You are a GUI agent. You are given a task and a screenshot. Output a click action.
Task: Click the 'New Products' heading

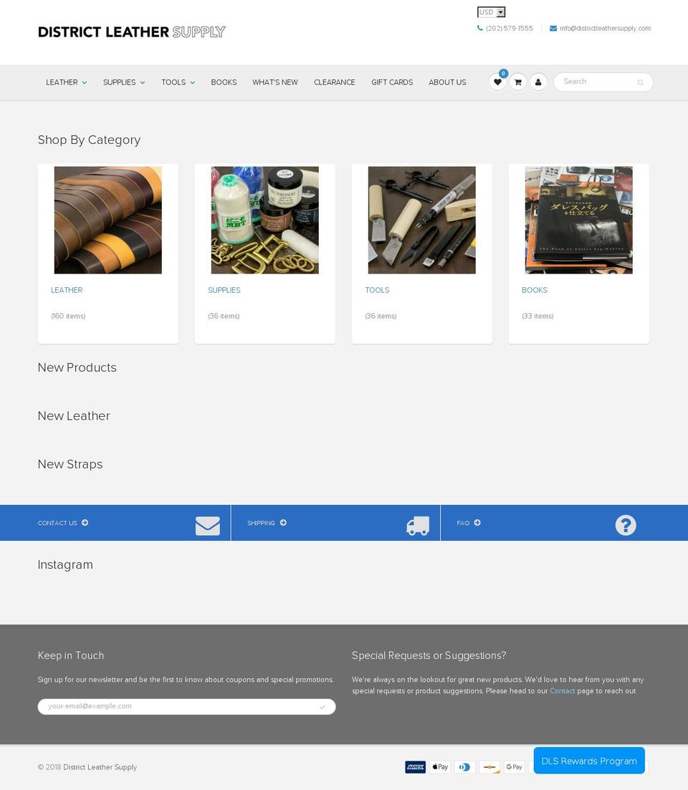tap(77, 367)
